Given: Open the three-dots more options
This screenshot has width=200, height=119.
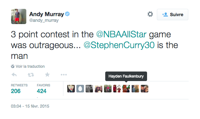Looking at the screenshot, I should pos(64,75).
